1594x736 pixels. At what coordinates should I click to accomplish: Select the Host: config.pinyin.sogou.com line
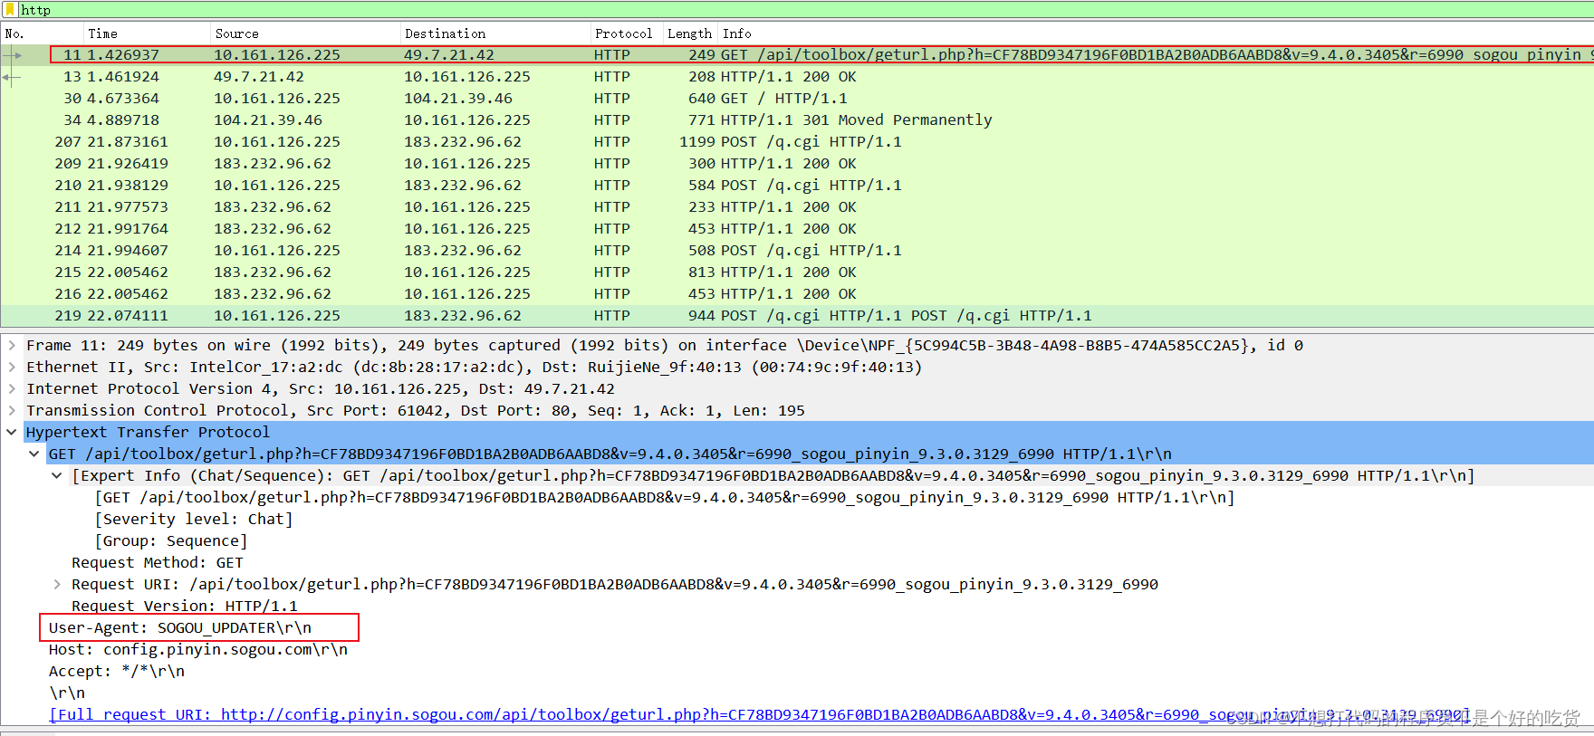198,649
